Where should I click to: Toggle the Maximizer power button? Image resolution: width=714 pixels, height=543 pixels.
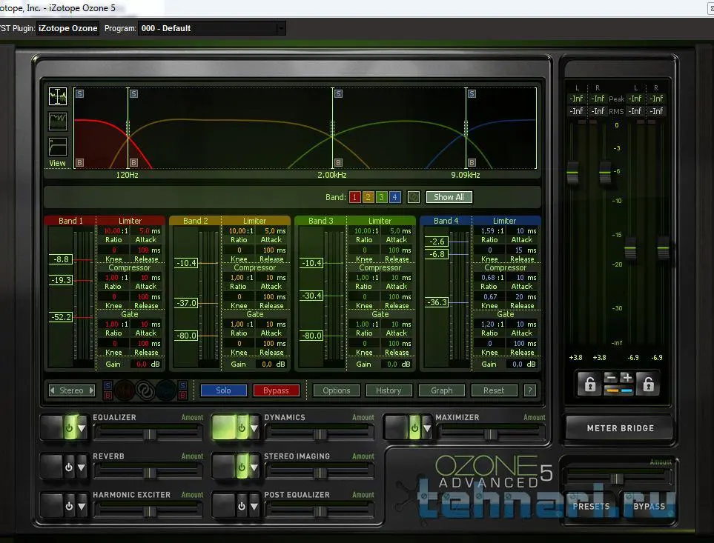pos(414,428)
